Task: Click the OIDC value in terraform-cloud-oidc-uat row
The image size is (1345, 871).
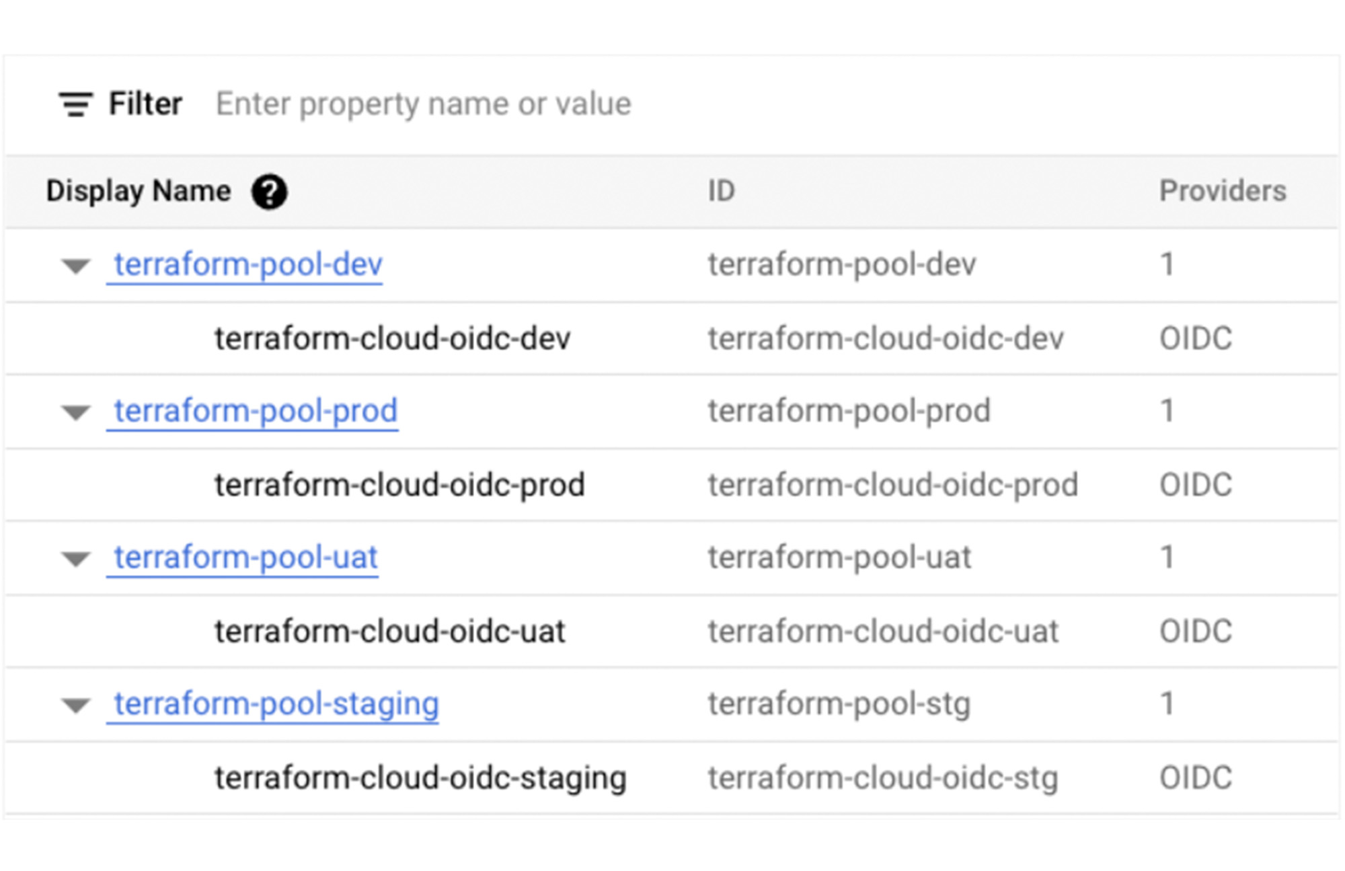Action: (x=1196, y=632)
